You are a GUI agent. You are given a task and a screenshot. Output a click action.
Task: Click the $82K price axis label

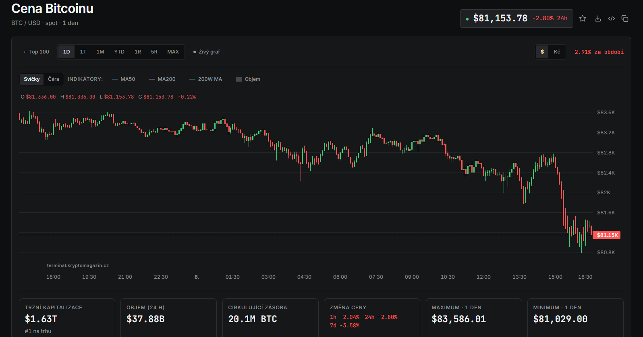[x=604, y=193]
